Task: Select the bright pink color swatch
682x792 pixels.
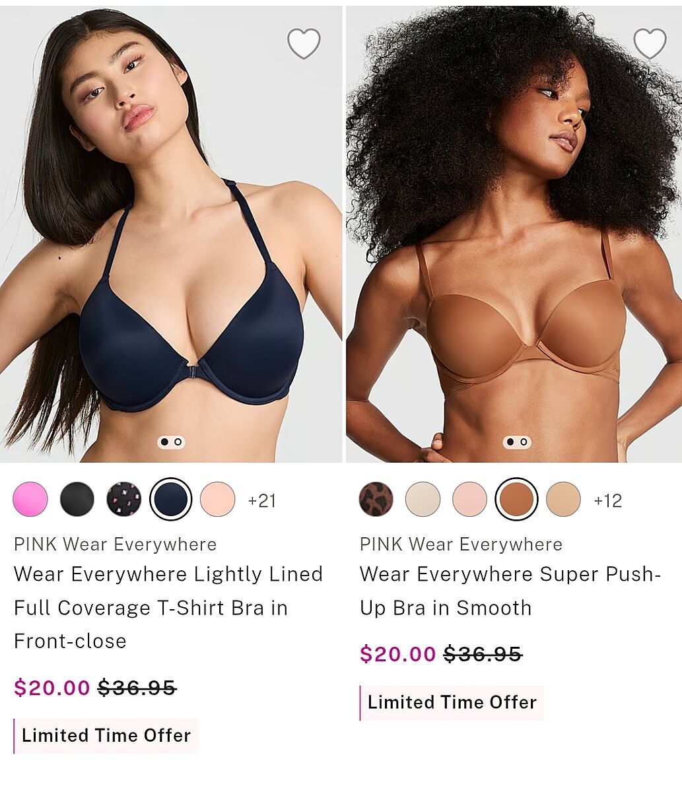Action: click(x=30, y=499)
